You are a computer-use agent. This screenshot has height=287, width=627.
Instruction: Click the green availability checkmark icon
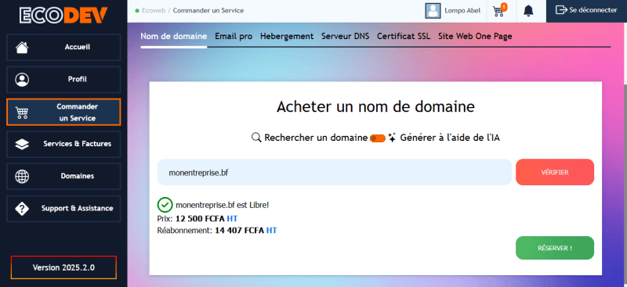point(165,205)
